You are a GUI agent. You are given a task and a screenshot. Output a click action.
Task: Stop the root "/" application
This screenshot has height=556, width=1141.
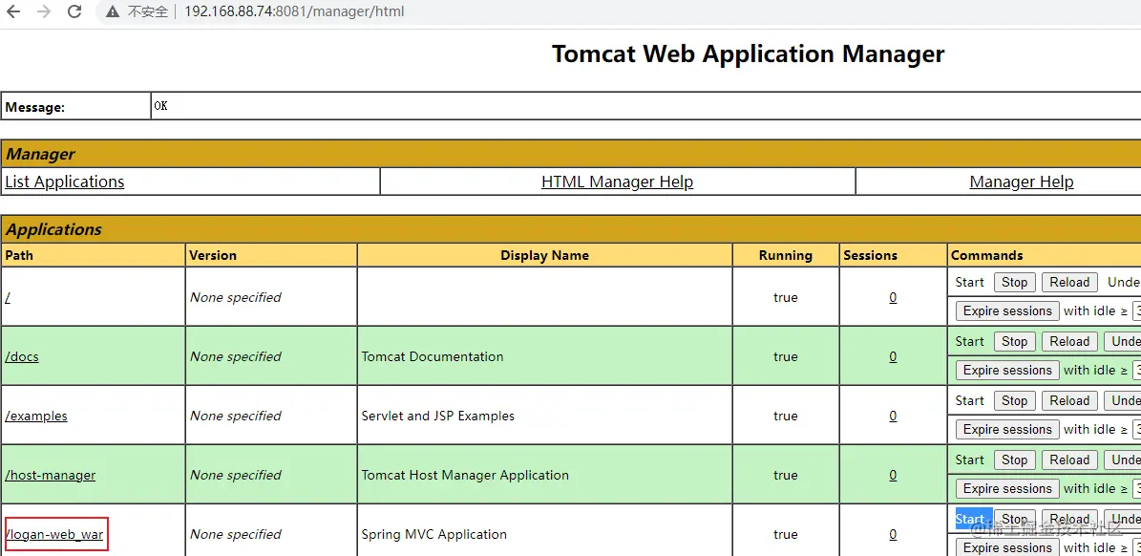1014,283
